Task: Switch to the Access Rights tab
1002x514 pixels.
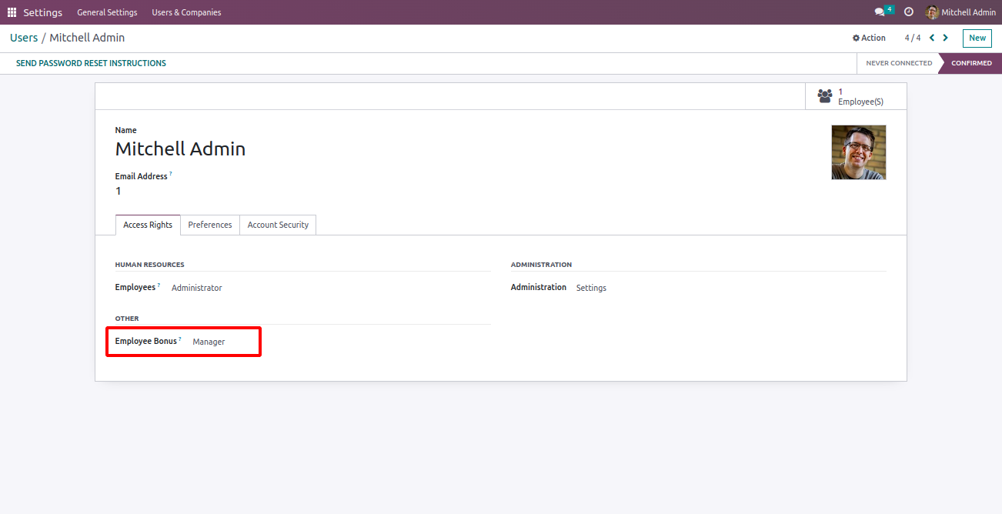Action: coord(148,225)
